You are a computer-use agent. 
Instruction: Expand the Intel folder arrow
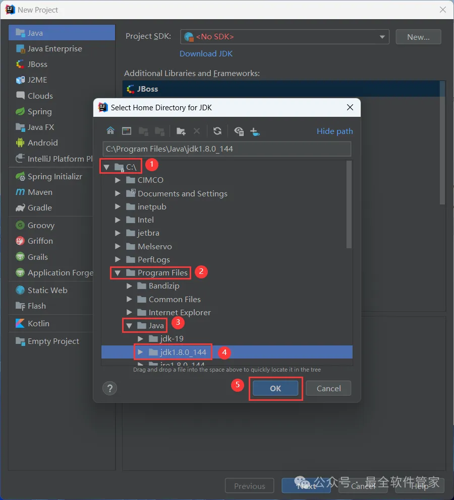pos(118,220)
